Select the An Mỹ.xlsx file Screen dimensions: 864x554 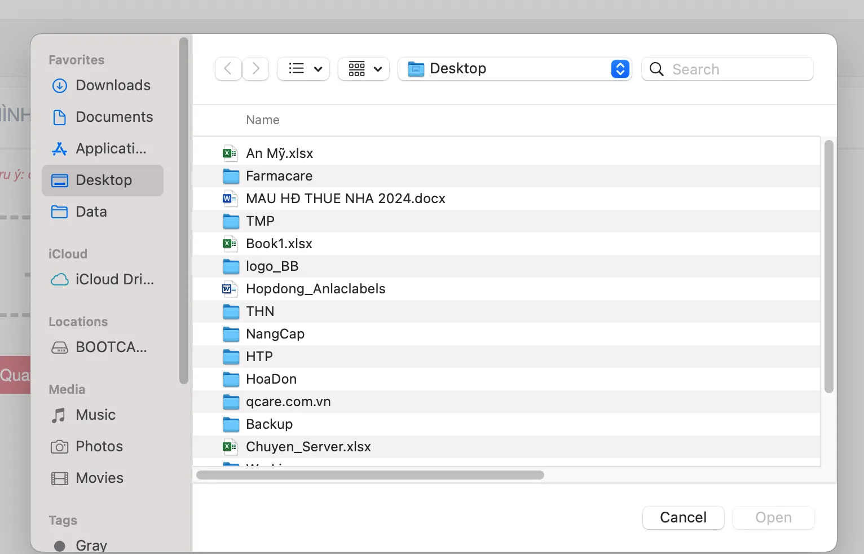(279, 153)
